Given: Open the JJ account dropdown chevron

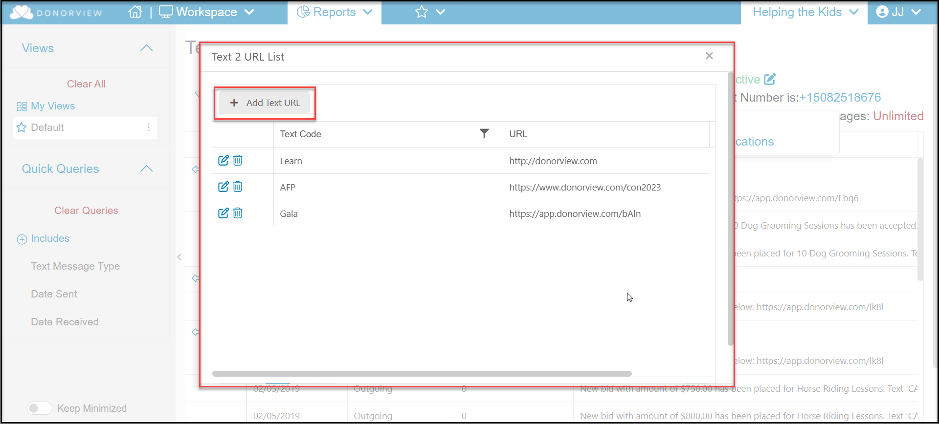Looking at the screenshot, I should (x=917, y=12).
